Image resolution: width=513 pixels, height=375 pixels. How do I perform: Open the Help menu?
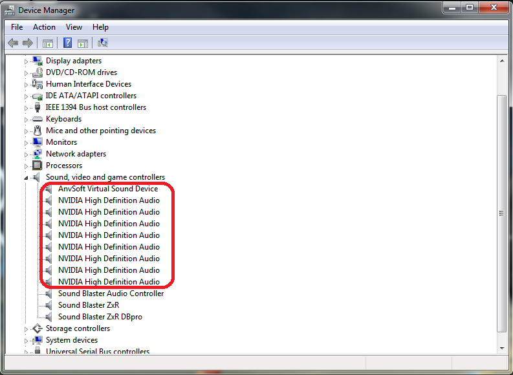coord(100,27)
